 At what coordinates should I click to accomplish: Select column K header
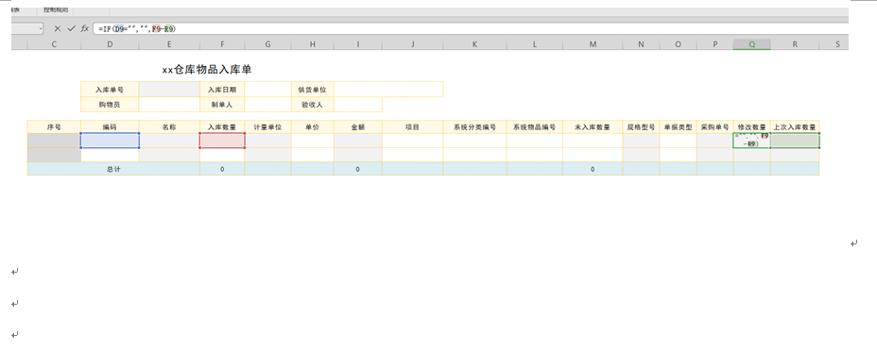474,44
